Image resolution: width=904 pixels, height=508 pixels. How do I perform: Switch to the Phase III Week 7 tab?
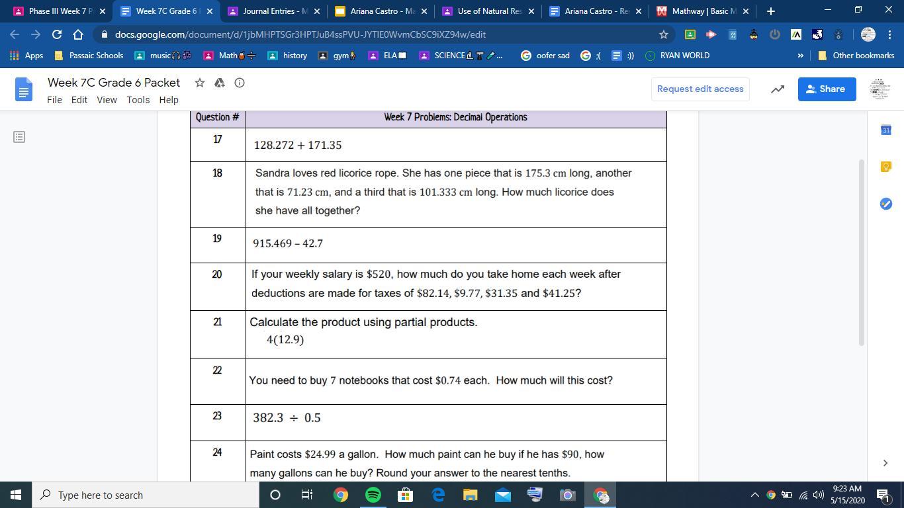(59, 11)
